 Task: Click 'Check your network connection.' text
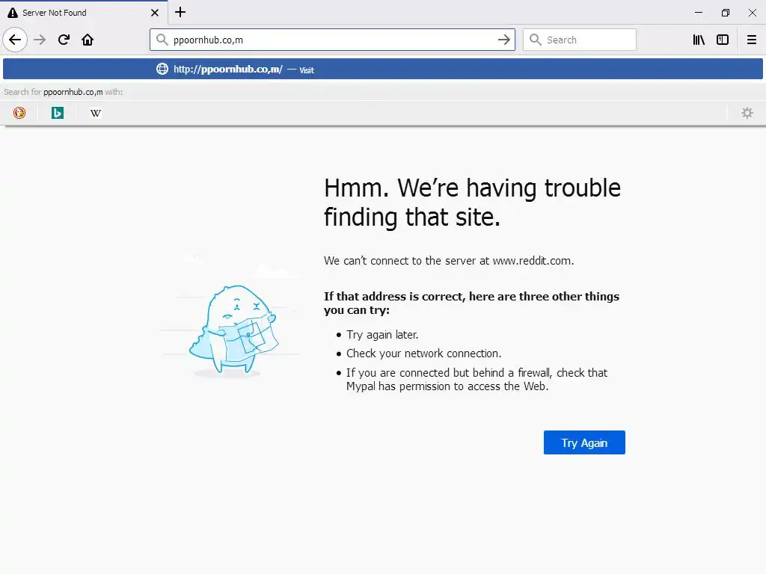point(423,354)
